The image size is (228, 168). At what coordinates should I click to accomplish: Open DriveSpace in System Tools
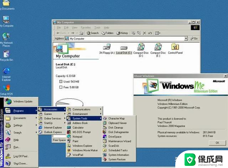tap(119, 136)
